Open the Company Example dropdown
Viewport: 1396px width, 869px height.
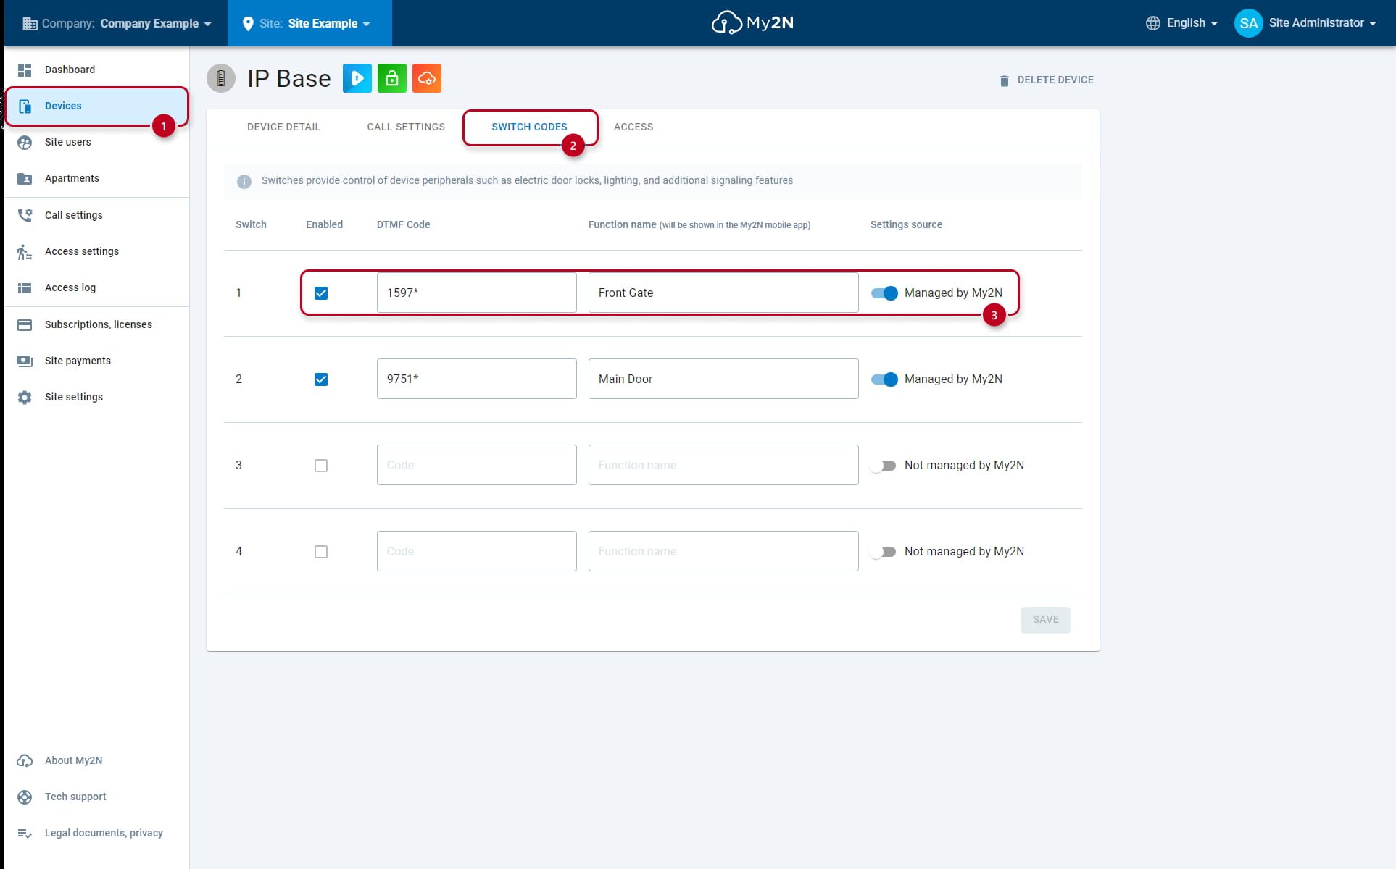click(117, 24)
